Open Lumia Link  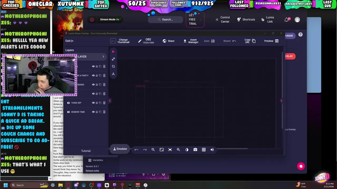[267, 20]
